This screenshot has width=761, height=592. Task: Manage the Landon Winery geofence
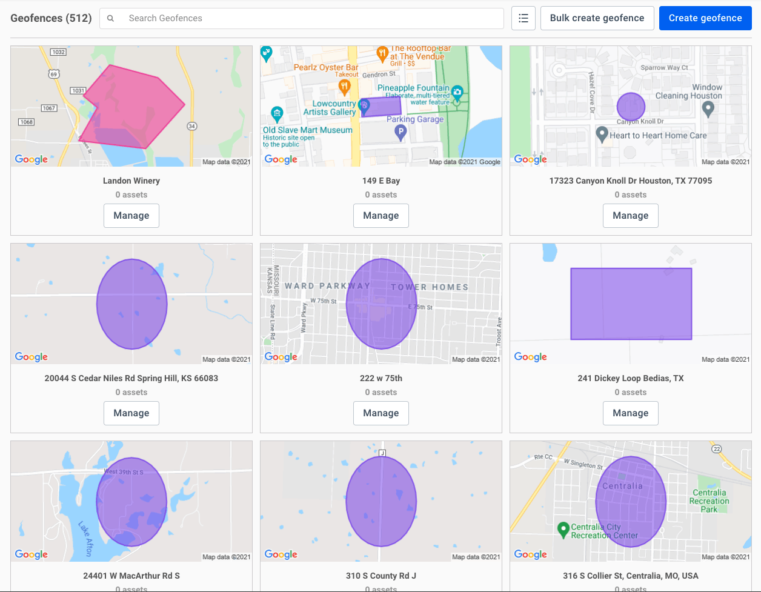[x=131, y=215]
